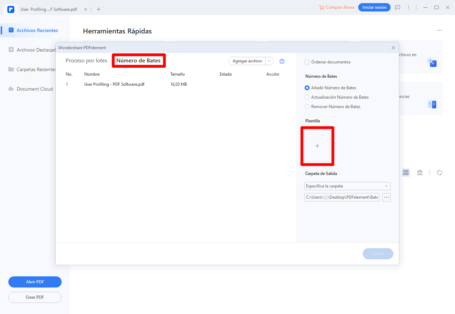Viewport: 455px width, 314px height.
Task: Click the Abrir PDF button
Action: (35, 282)
